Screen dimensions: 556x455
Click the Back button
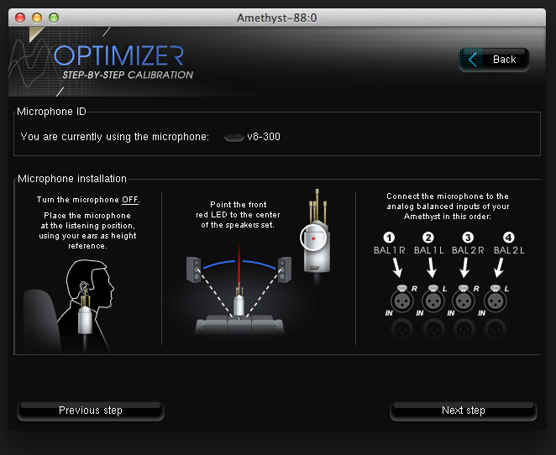(494, 60)
